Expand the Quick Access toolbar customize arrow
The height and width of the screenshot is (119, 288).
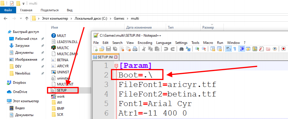pos(23,3)
